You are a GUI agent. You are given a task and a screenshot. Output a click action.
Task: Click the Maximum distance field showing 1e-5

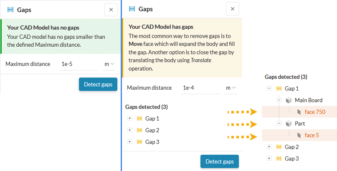pyautogui.click(x=79, y=64)
